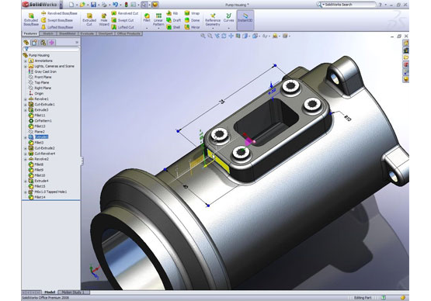Select Gray Cast Iron material
Image resolution: width=431 pixels, height=301 pixels.
pyautogui.click(x=43, y=71)
